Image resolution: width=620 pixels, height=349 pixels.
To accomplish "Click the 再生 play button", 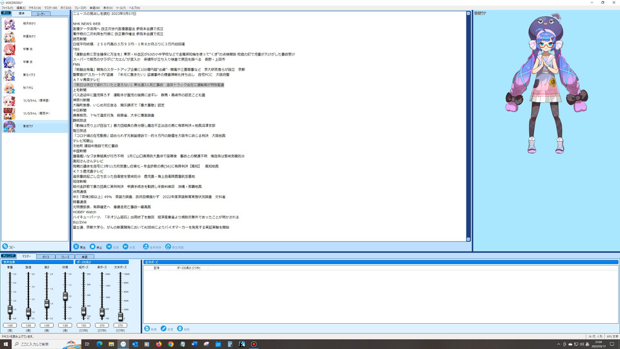I will coord(76,246).
